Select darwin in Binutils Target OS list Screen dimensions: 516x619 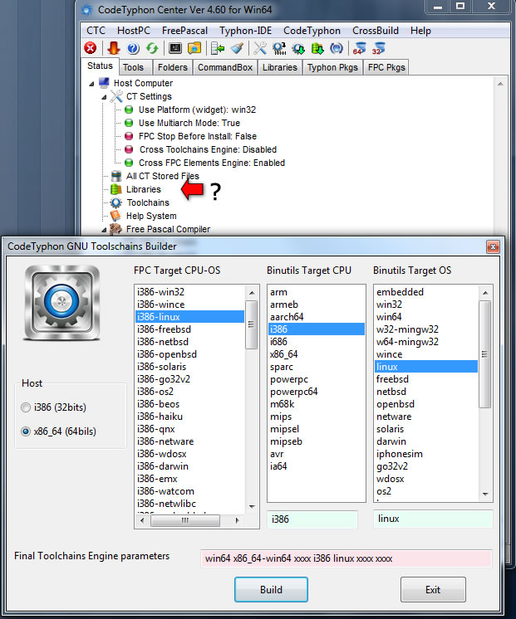[x=426, y=441]
